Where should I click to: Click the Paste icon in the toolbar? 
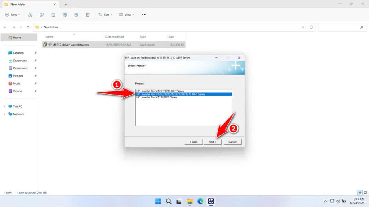click(x=53, y=15)
